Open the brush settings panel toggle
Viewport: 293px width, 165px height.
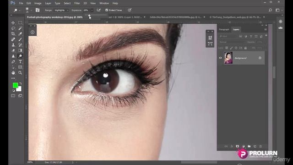[38, 10]
